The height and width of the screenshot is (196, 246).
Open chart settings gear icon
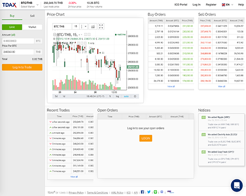click(135, 97)
